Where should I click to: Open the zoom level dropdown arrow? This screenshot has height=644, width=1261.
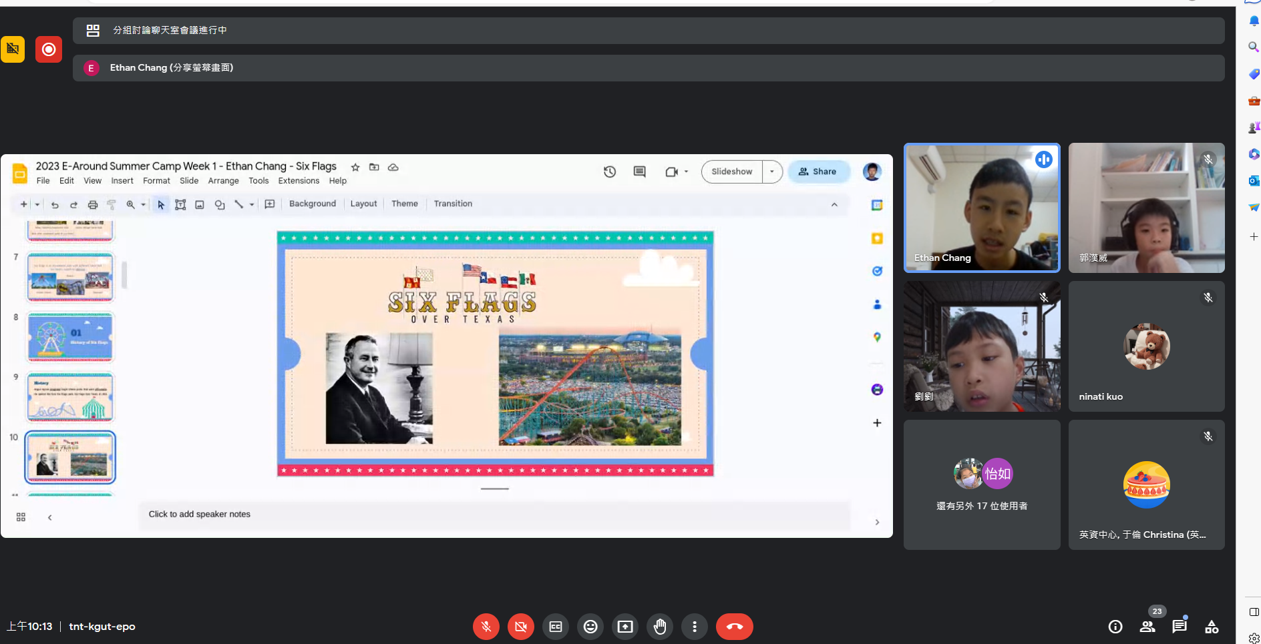click(x=143, y=204)
